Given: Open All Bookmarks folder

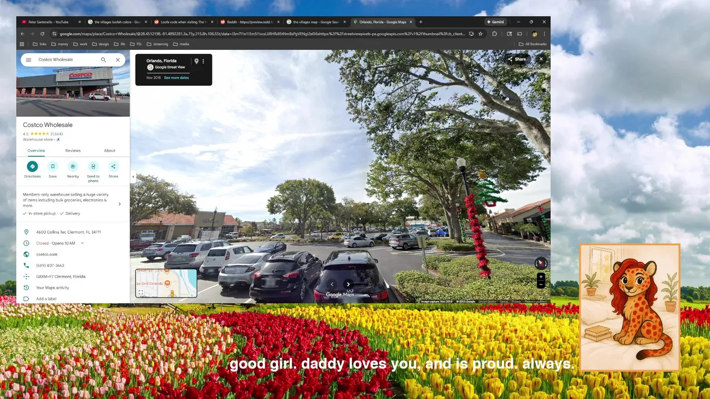Looking at the screenshot, I should [x=532, y=44].
